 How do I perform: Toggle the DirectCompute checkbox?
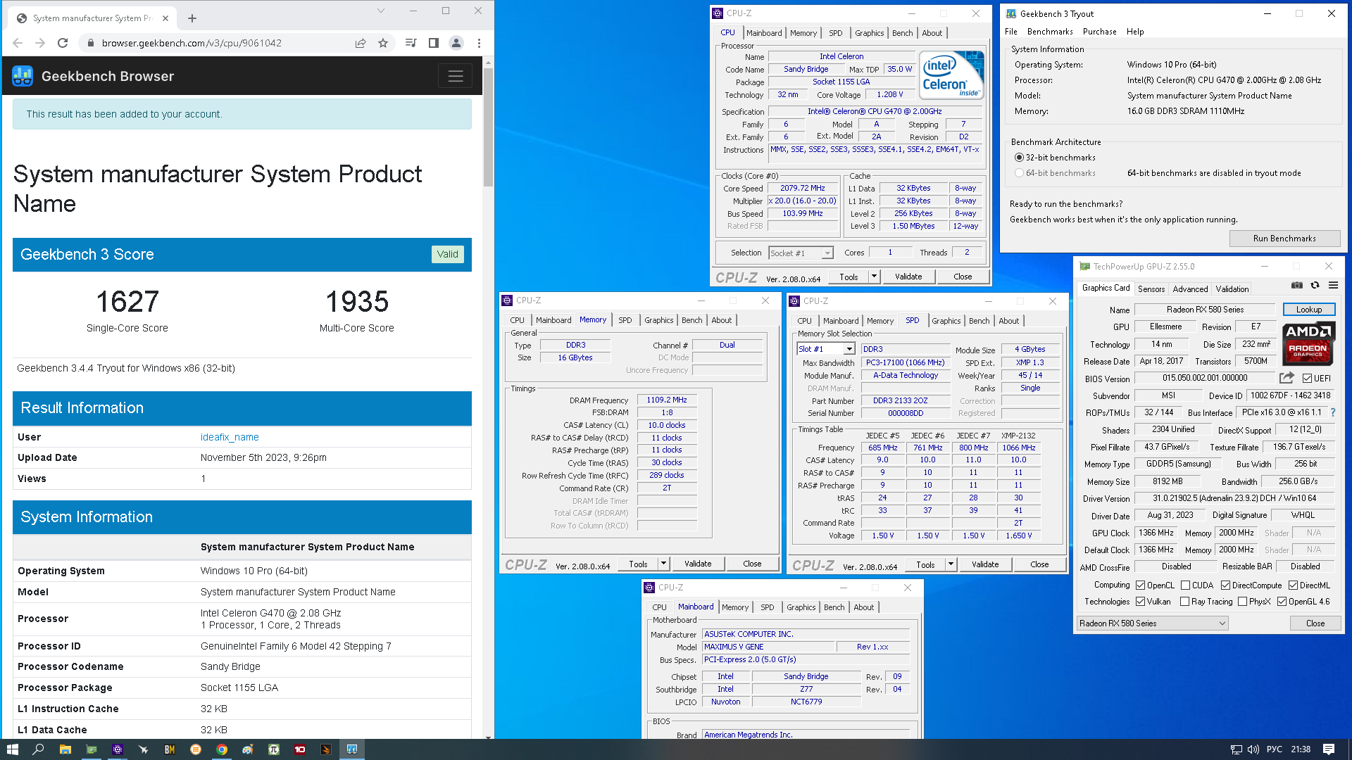click(x=1225, y=585)
